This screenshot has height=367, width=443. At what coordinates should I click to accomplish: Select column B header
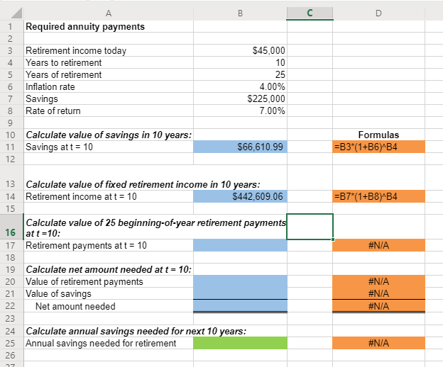pyautogui.click(x=240, y=13)
